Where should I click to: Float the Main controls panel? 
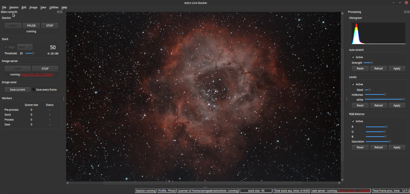58,12
